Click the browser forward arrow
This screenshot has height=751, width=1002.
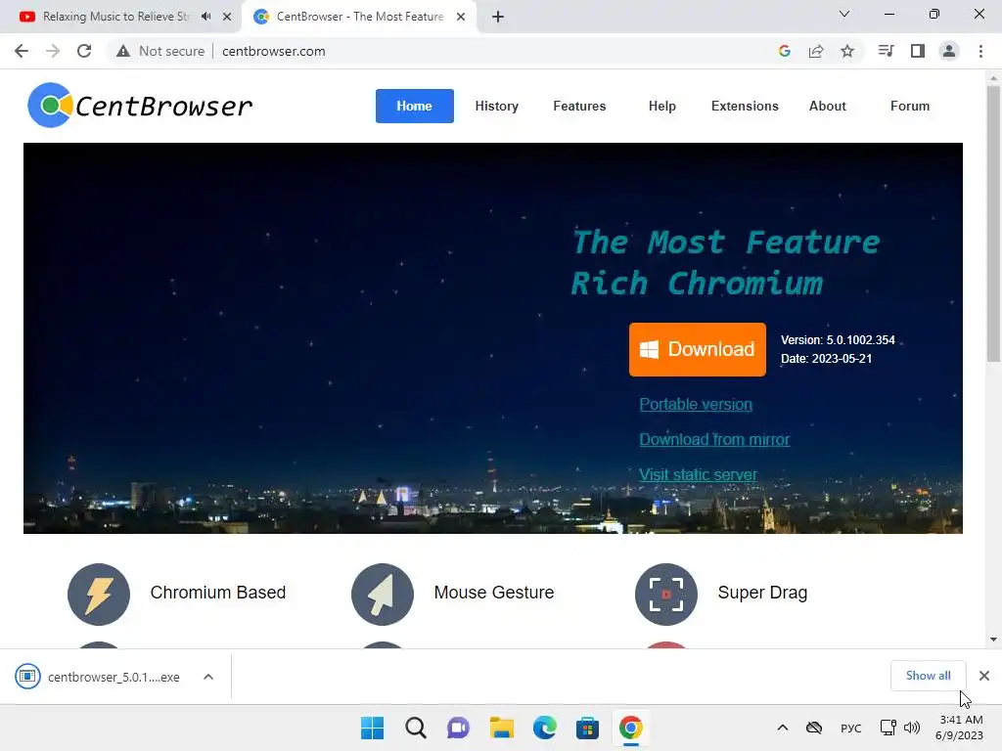(53, 51)
